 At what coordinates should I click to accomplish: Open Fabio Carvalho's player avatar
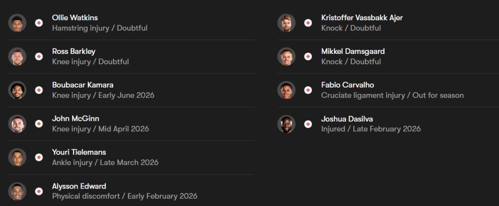286,90
